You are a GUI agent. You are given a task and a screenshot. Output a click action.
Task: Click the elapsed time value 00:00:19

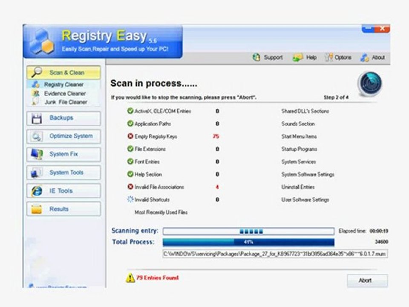point(379,231)
